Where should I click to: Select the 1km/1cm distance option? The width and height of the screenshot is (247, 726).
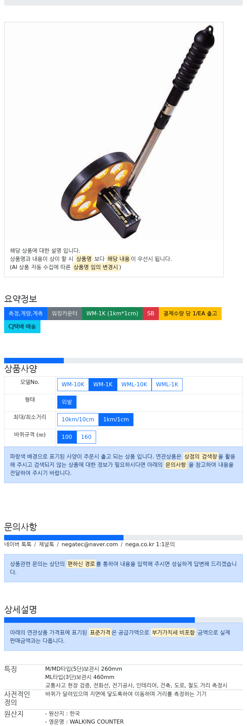click(116, 420)
